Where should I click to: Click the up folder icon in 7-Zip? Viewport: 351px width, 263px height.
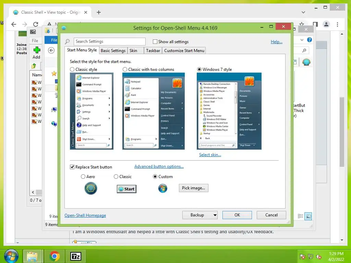(34, 66)
